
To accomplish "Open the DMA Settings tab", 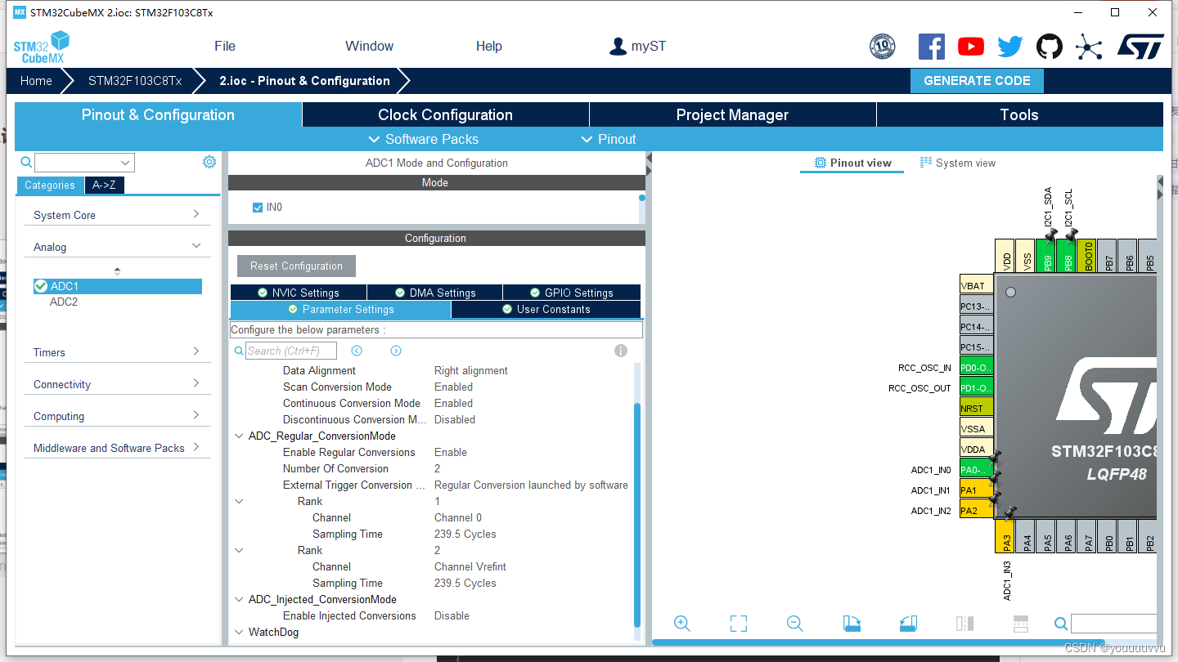I will (435, 293).
